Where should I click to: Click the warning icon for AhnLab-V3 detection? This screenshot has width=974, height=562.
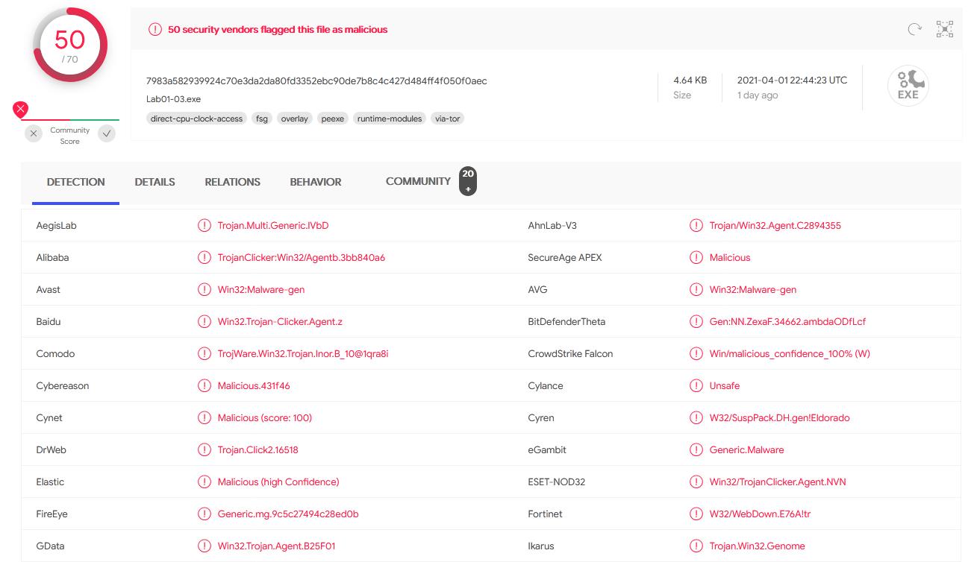[696, 225]
